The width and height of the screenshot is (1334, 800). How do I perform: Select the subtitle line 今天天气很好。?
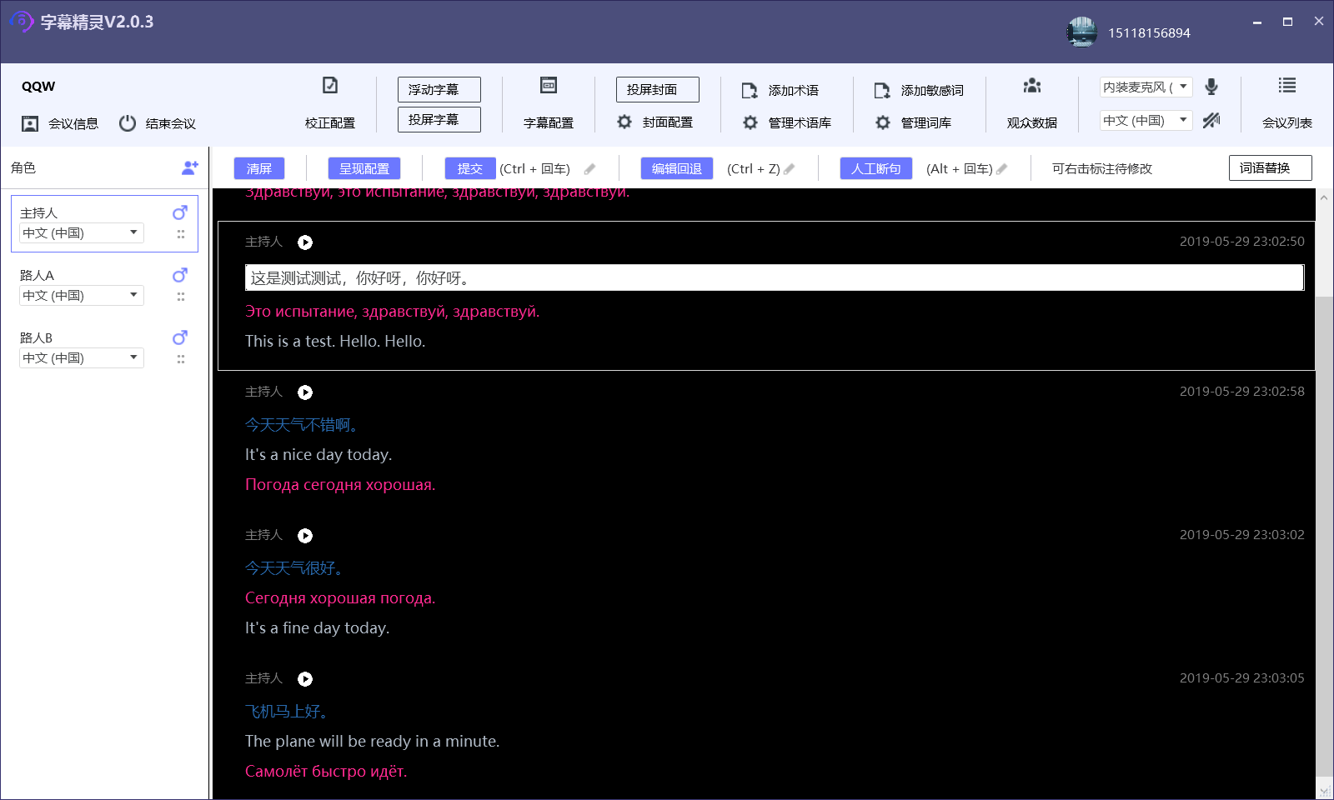293,568
